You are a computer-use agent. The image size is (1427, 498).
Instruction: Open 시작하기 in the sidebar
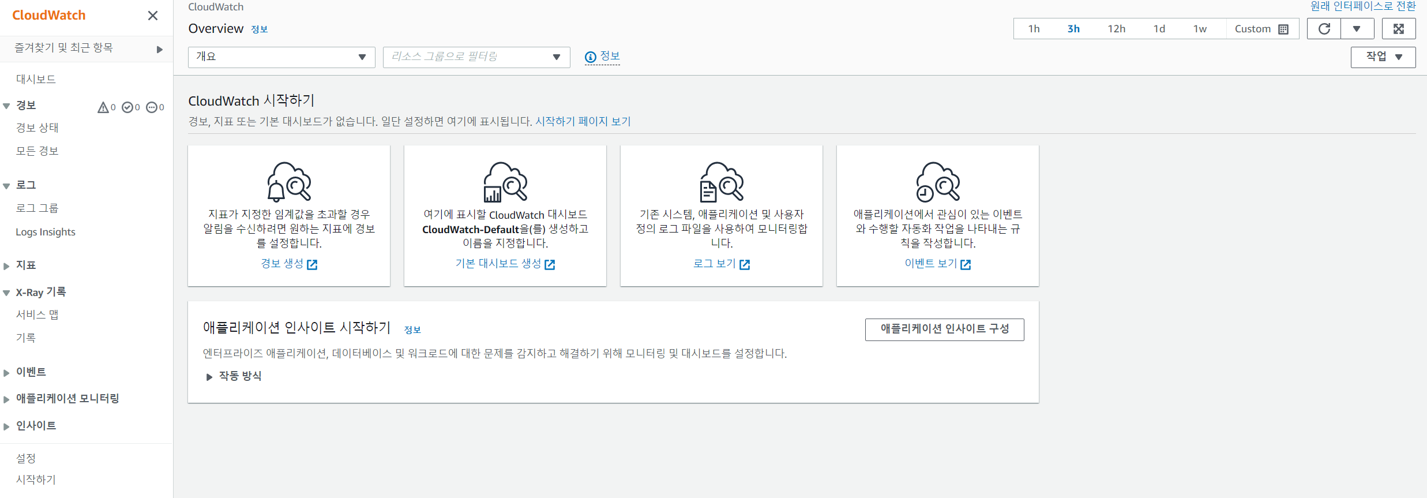pos(36,480)
